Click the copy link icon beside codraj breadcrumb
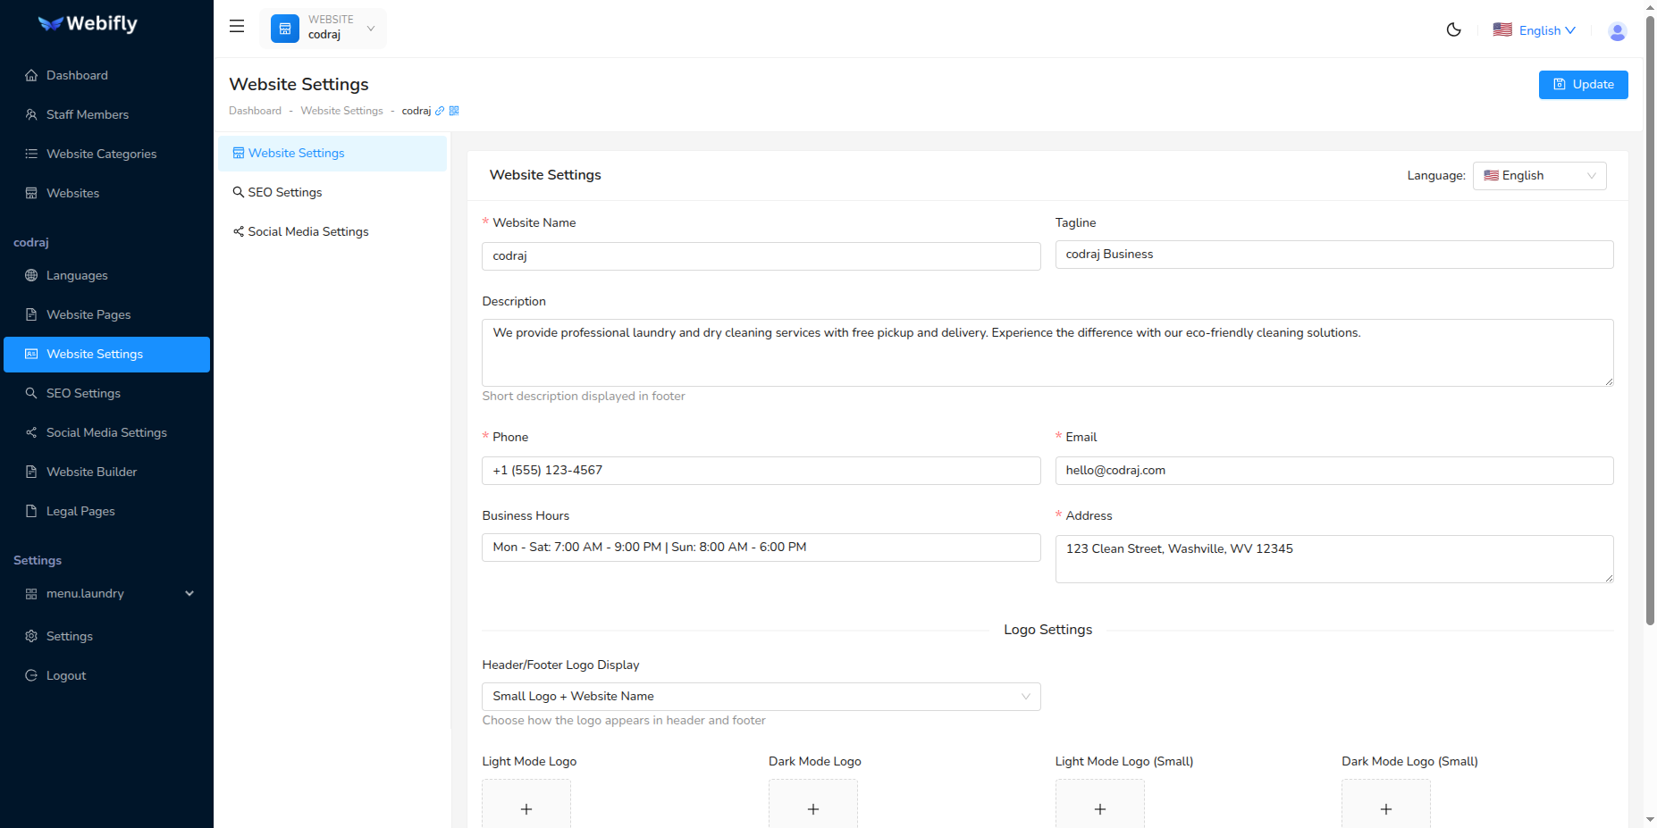The width and height of the screenshot is (1657, 828). coord(440,110)
